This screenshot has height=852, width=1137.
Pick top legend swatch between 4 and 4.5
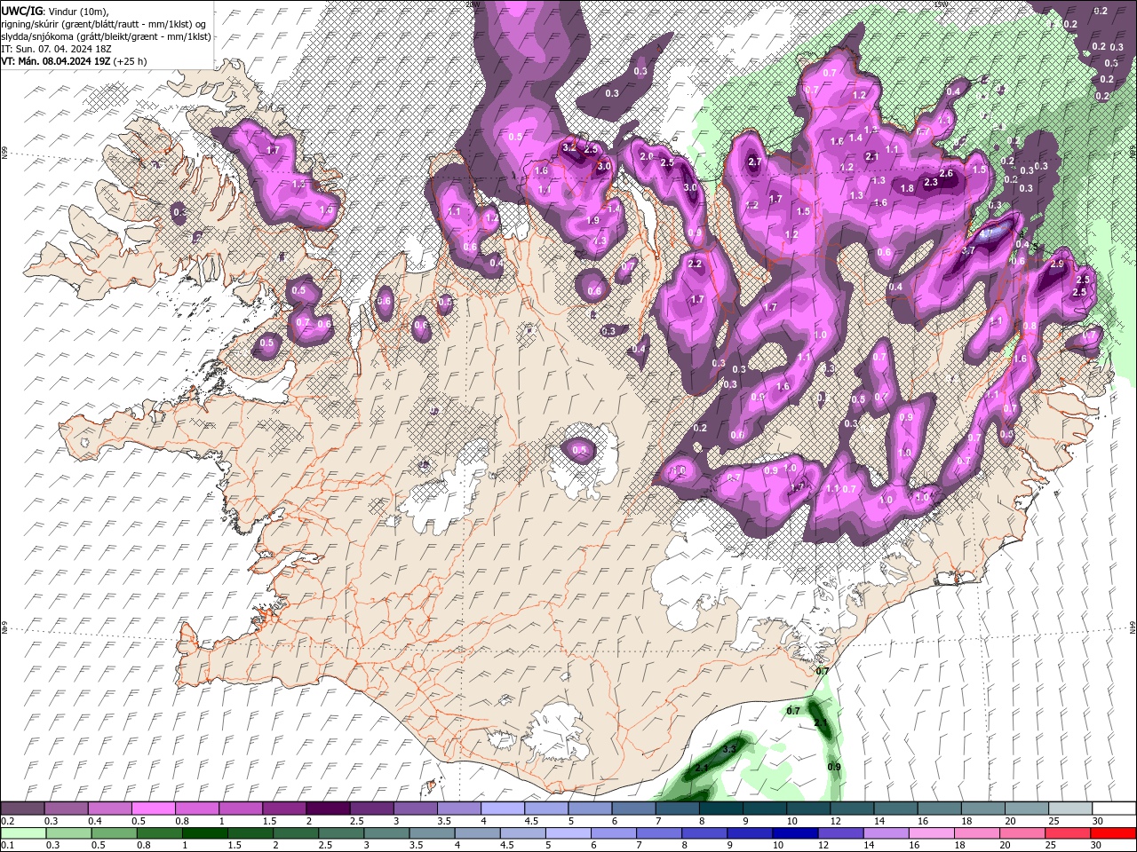tap(503, 809)
